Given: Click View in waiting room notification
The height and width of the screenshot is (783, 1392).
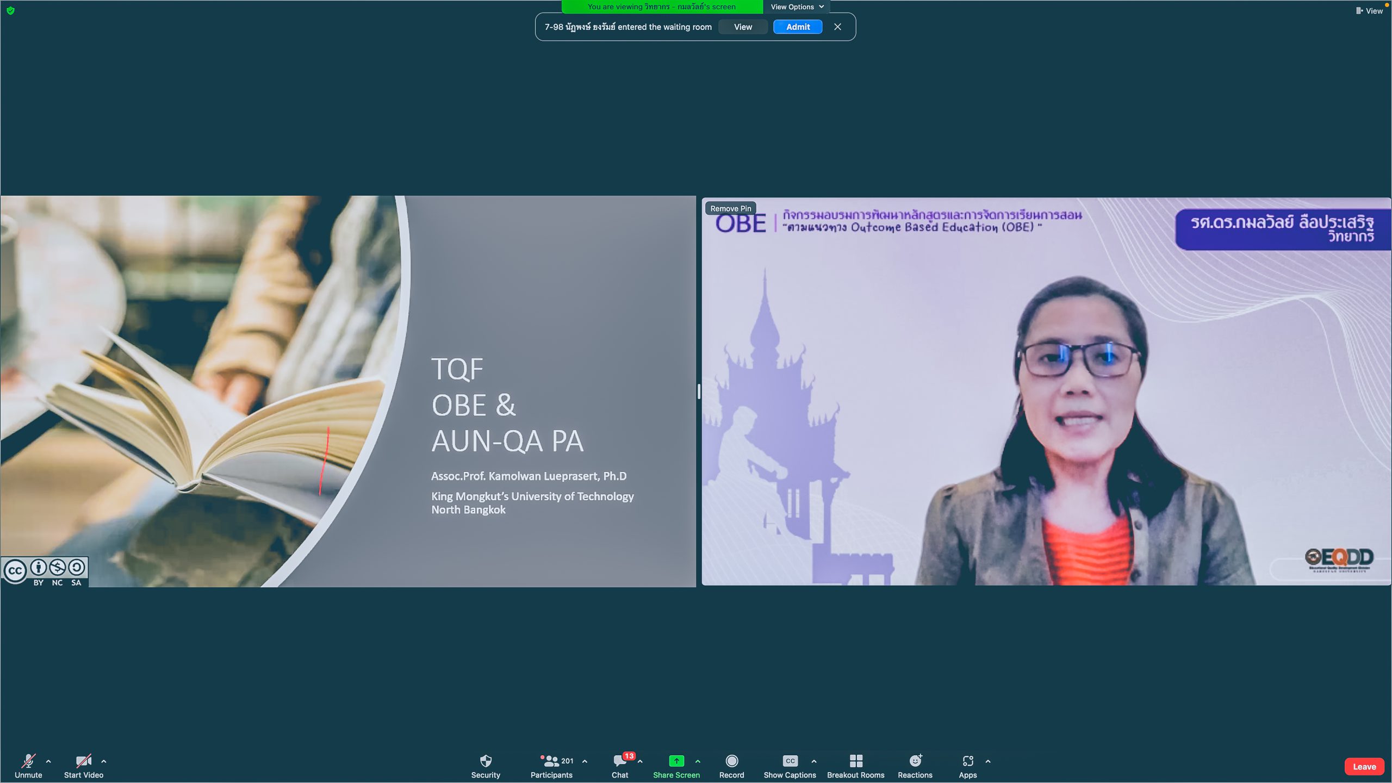Looking at the screenshot, I should pos(743,27).
